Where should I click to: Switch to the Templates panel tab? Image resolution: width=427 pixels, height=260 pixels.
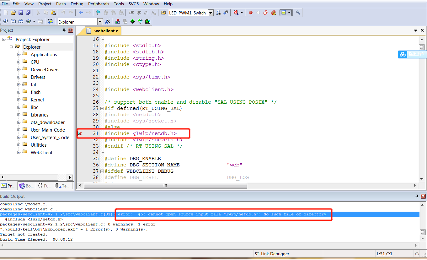point(63,186)
